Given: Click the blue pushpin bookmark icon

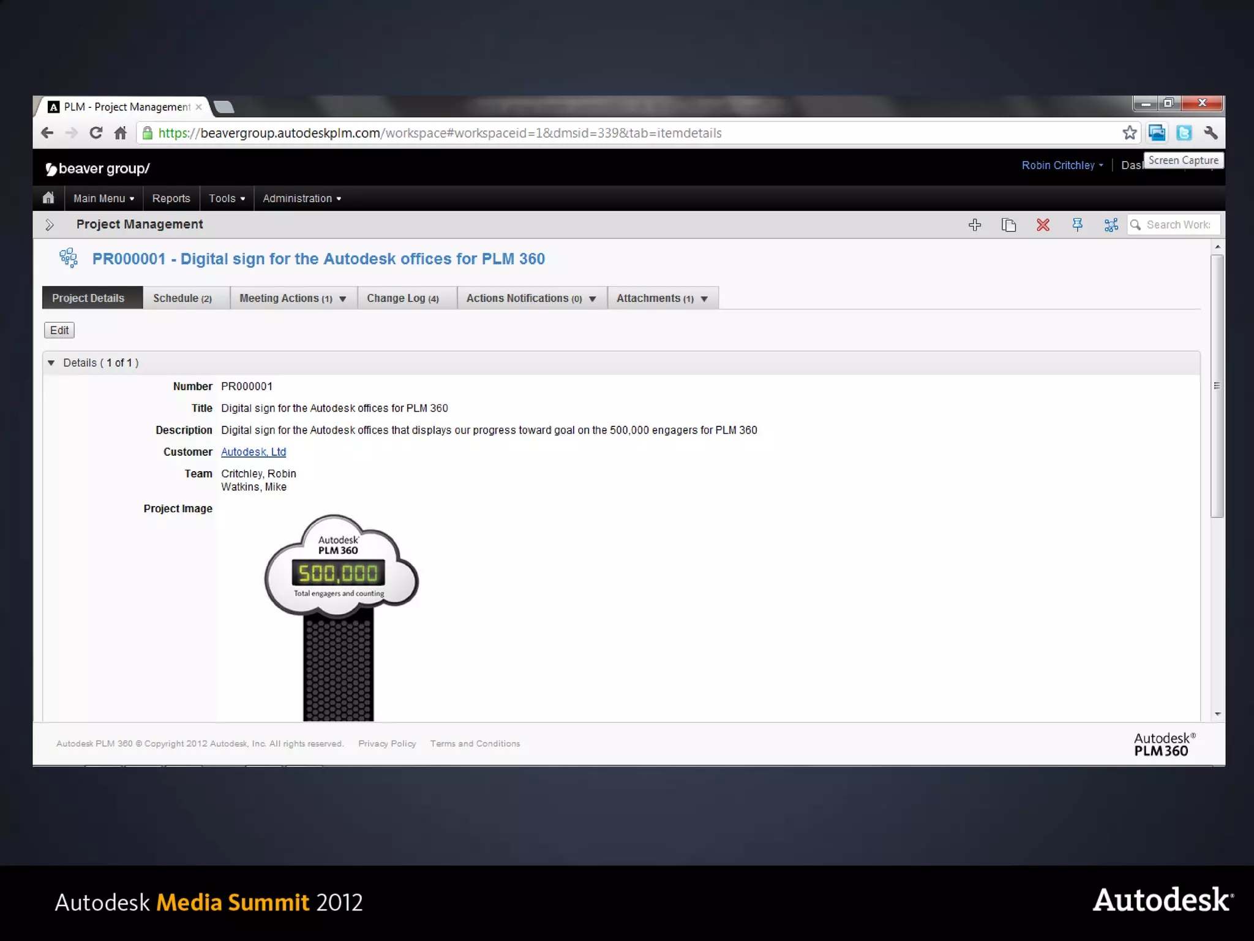Looking at the screenshot, I should pos(1077,225).
